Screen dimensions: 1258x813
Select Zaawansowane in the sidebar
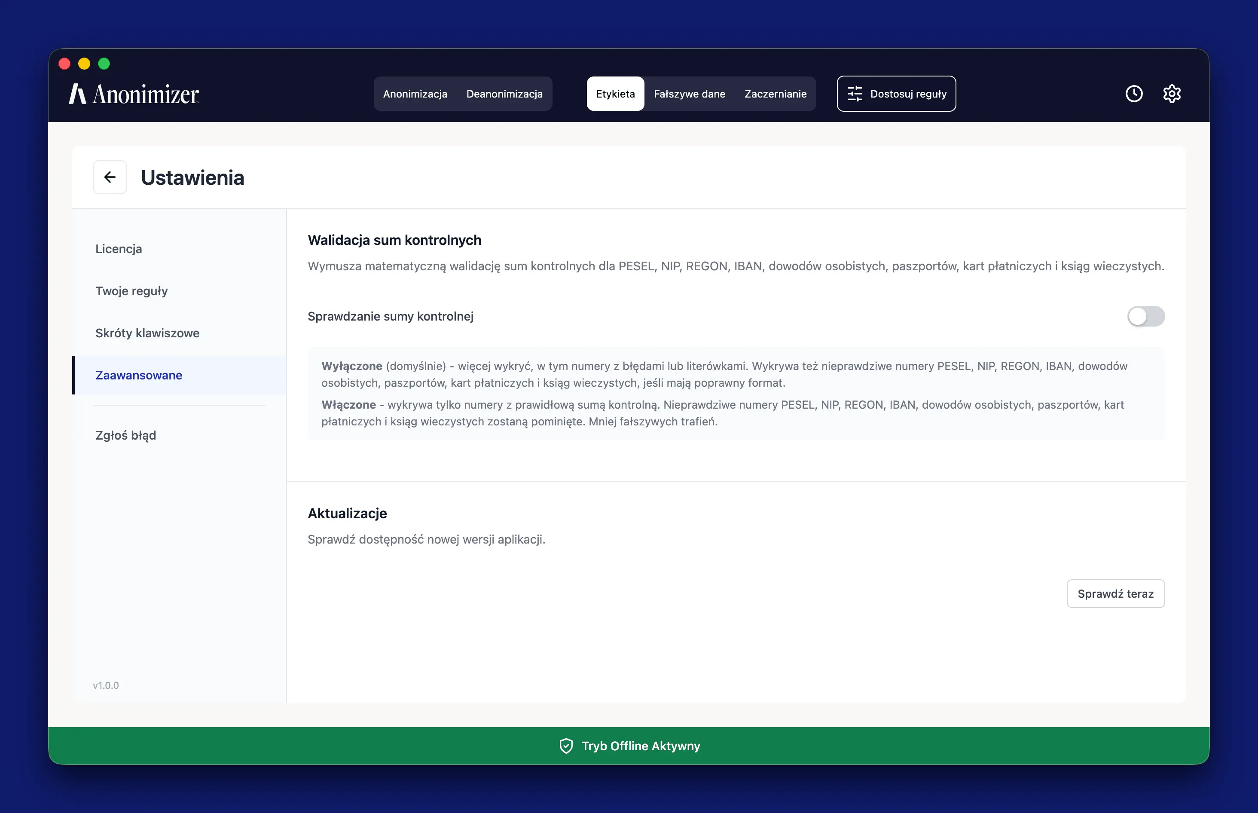click(x=180, y=376)
